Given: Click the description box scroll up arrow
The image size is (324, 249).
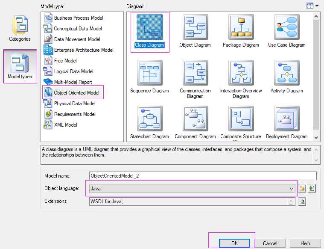Looking at the screenshot, I should (x=316, y=150).
